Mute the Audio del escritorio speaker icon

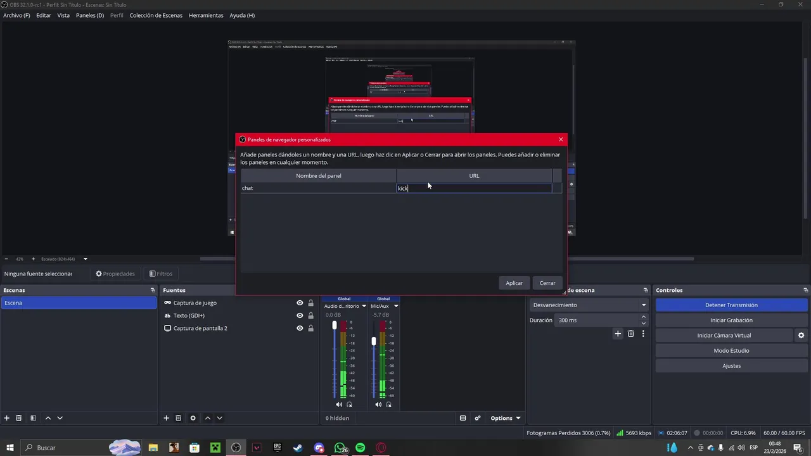pos(339,405)
